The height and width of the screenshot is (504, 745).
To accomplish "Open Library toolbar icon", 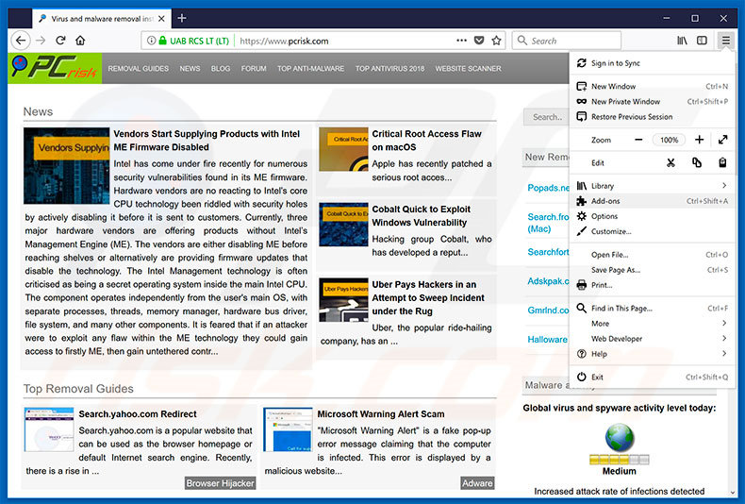I will 682,41.
